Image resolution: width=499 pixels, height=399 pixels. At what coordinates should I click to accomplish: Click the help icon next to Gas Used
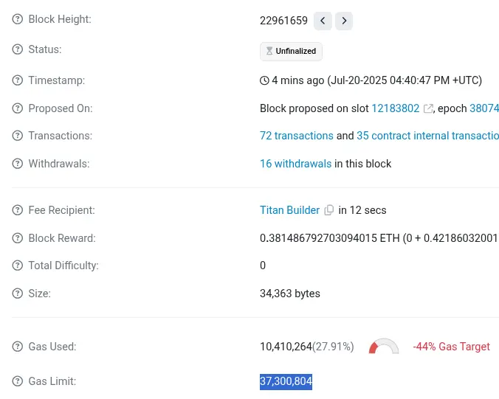pyautogui.click(x=18, y=347)
